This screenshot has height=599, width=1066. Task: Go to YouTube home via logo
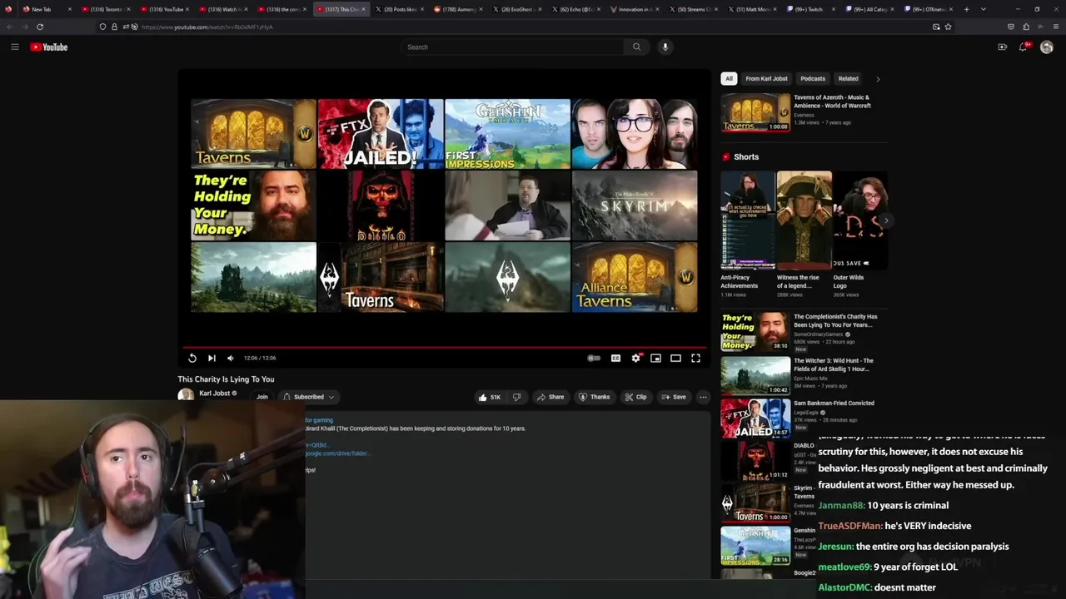[49, 47]
